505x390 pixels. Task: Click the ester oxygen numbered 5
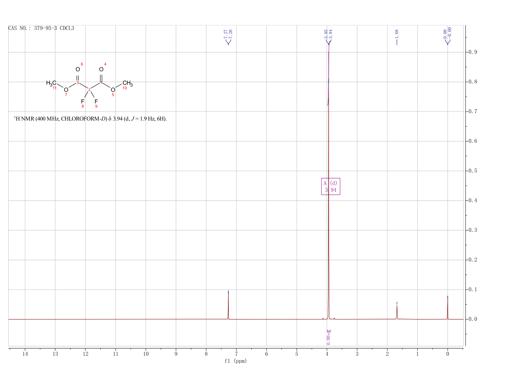coord(113,90)
